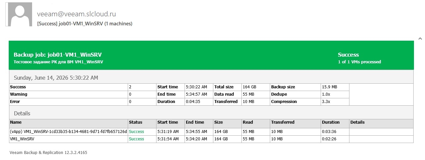Click the sender avatar placeholder icon
This screenshot has width=425, height=160.
coord(20,15)
